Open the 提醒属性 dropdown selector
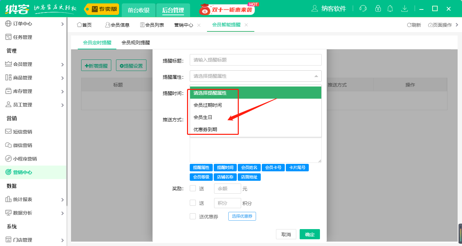Image resolution: width=462 pixels, height=246 pixels. 255,76
